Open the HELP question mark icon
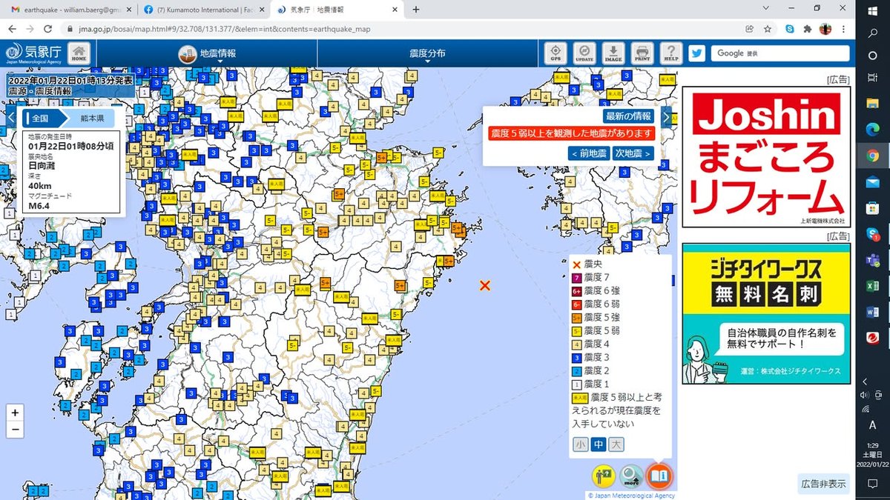890x500 pixels. click(x=670, y=53)
